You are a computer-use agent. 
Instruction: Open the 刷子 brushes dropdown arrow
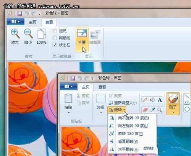coord(173,112)
